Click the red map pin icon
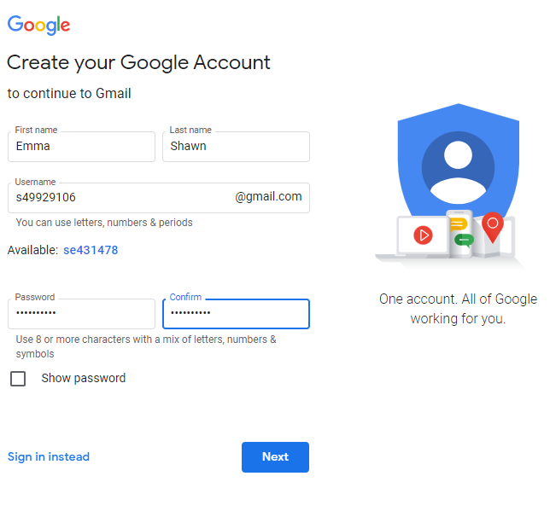This screenshot has height=511, width=550. pos(493,227)
